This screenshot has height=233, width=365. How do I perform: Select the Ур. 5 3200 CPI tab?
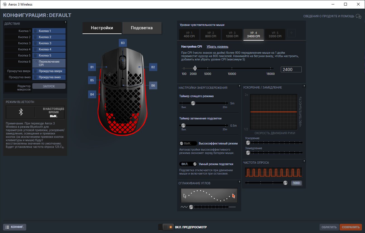[275, 35]
